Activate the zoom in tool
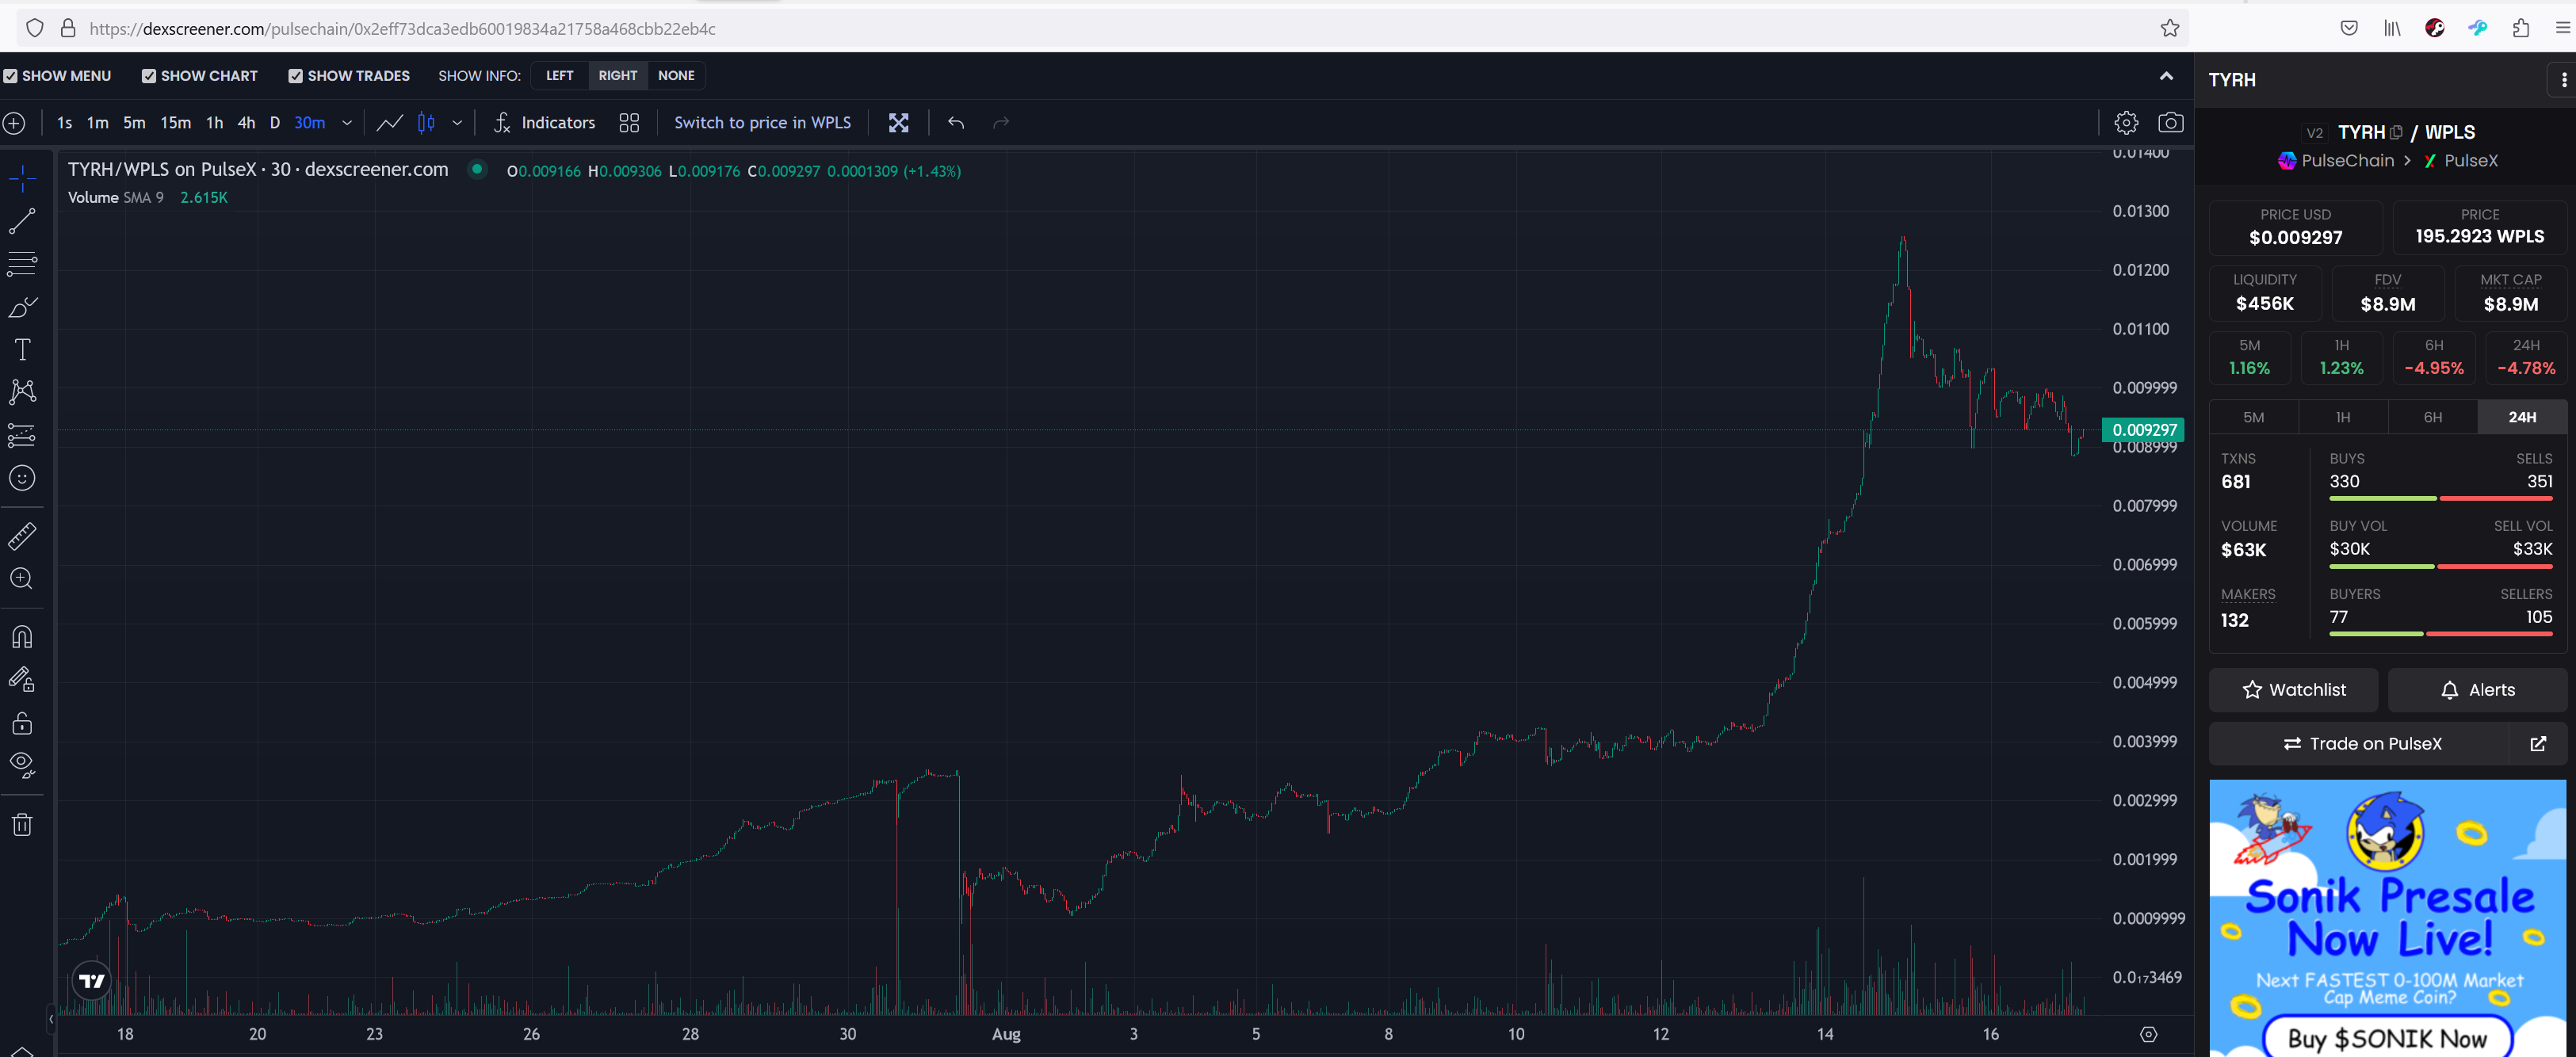Screen dimensions: 2576x1057 point(22,579)
